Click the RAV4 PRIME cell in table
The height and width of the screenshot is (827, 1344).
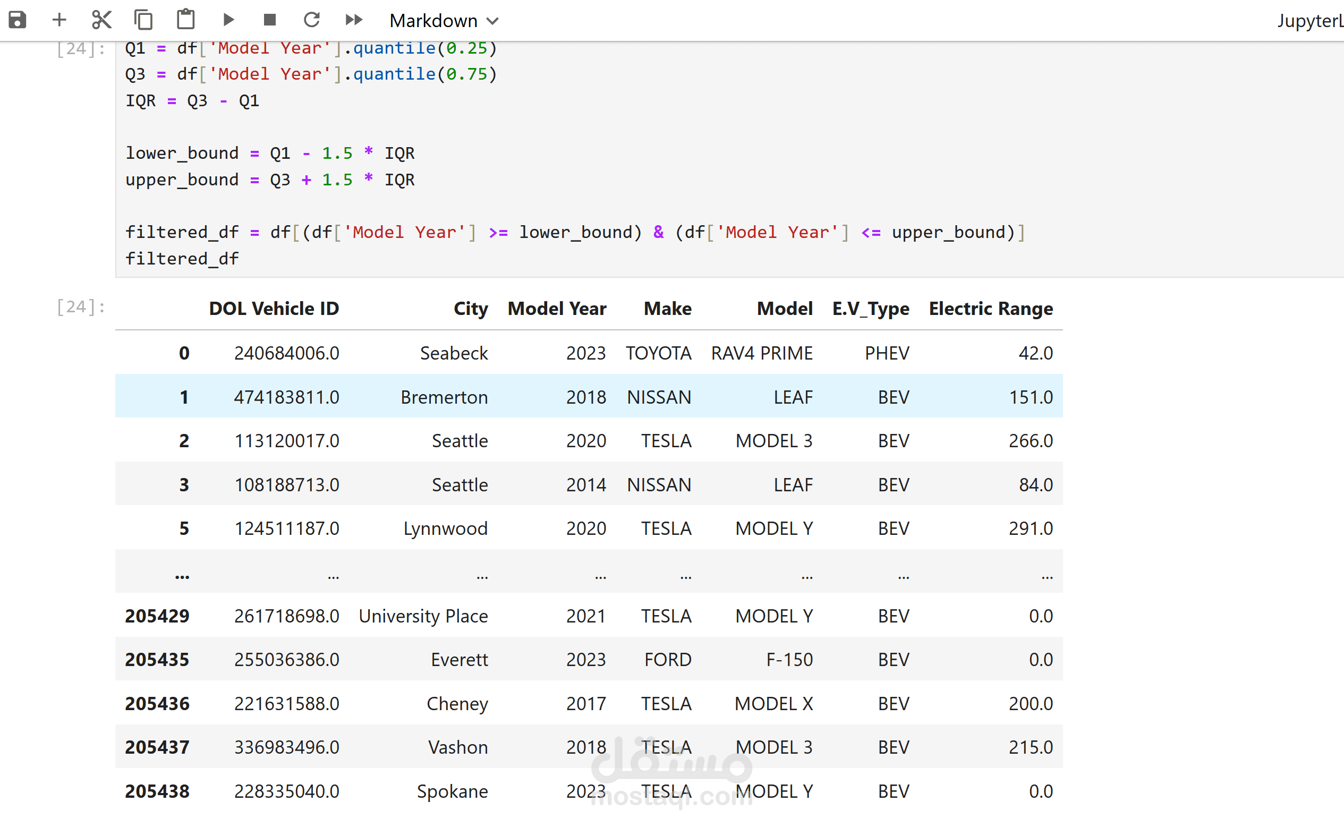(x=761, y=353)
